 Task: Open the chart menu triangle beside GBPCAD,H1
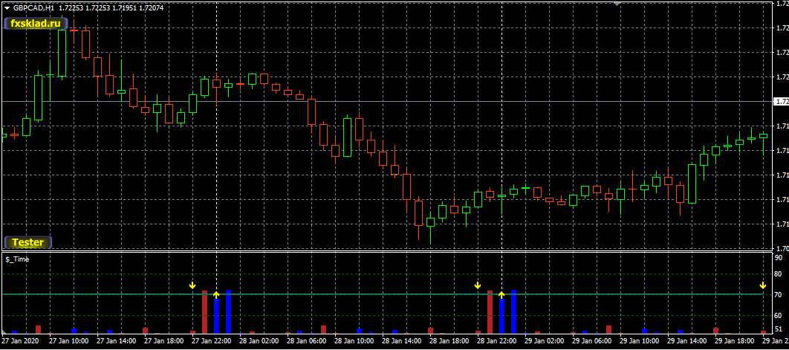pyautogui.click(x=7, y=8)
